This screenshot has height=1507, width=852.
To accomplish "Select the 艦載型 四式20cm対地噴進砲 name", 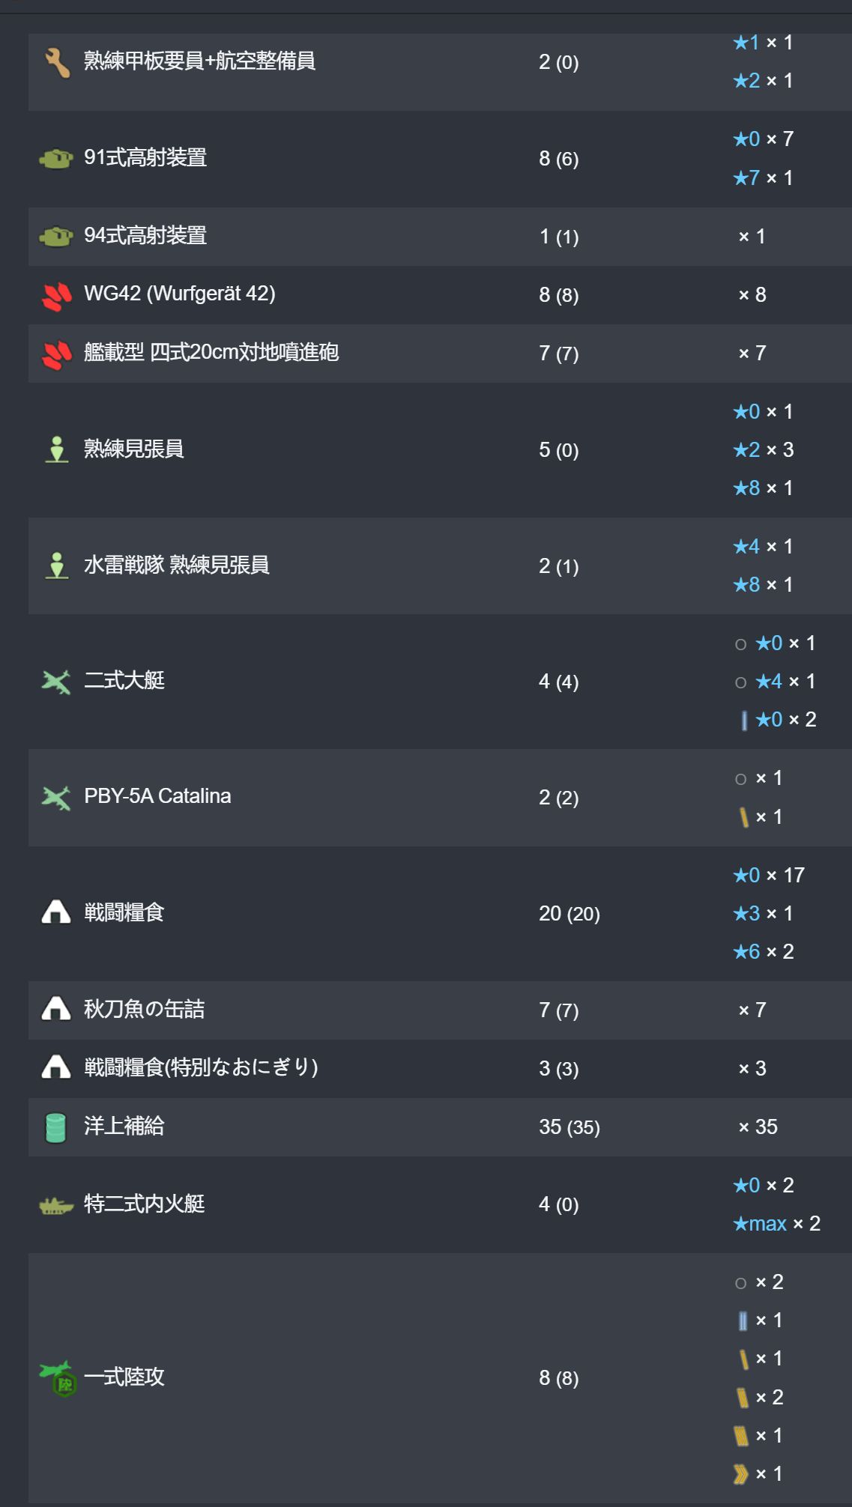I will click(211, 352).
